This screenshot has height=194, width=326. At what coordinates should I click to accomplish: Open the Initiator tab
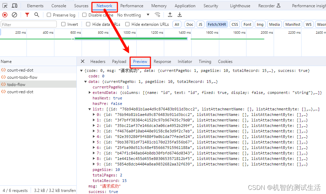pyautogui.click(x=185, y=62)
